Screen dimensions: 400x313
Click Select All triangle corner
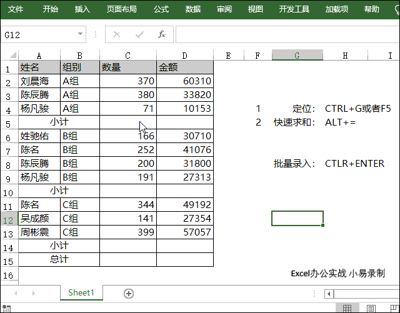coord(12,54)
